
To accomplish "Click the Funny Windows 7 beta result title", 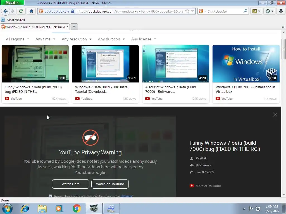I will point(33,89).
